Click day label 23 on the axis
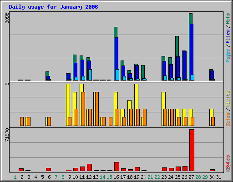The width and height of the screenshot is (233, 182). click(164, 177)
